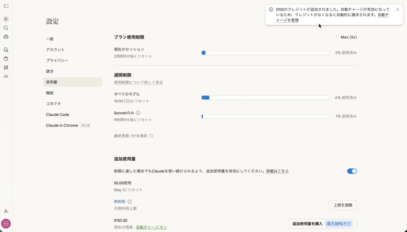Switch to the プライバシー settings section
Viewport: 407px width, 232px height.
tap(57, 60)
